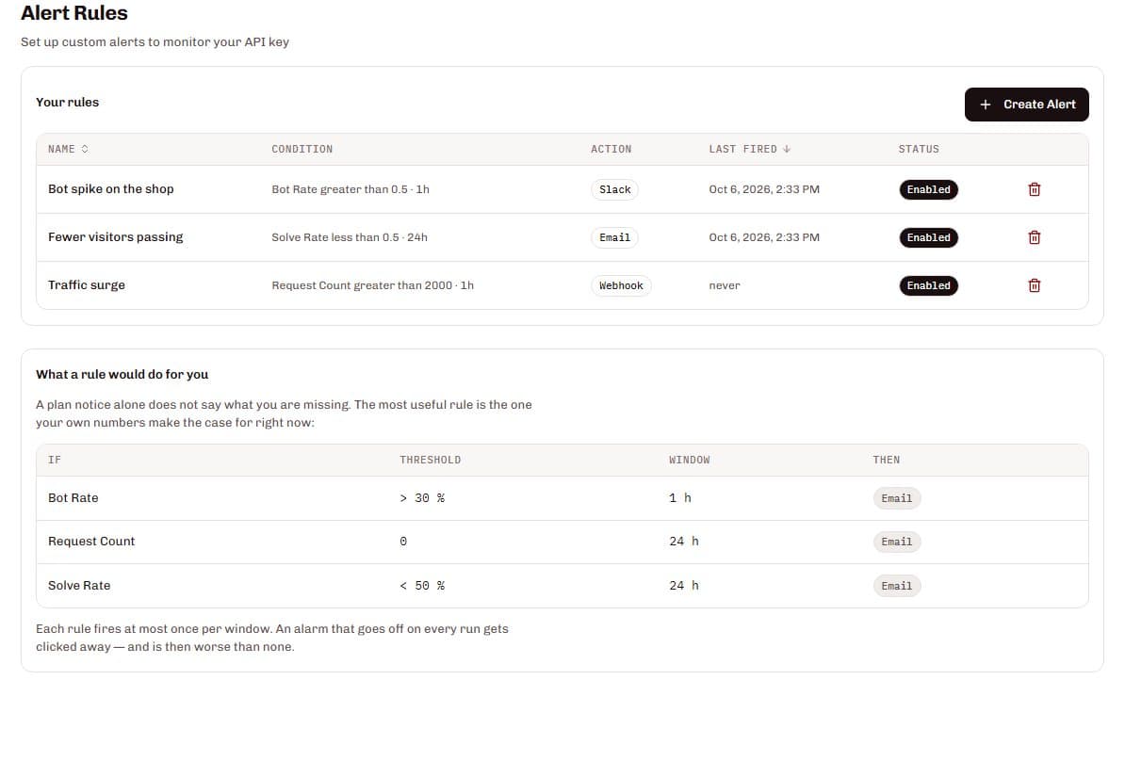The height and width of the screenshot is (761, 1125).
Task: Click the '< 50 %' threshold value
Action: point(423,585)
